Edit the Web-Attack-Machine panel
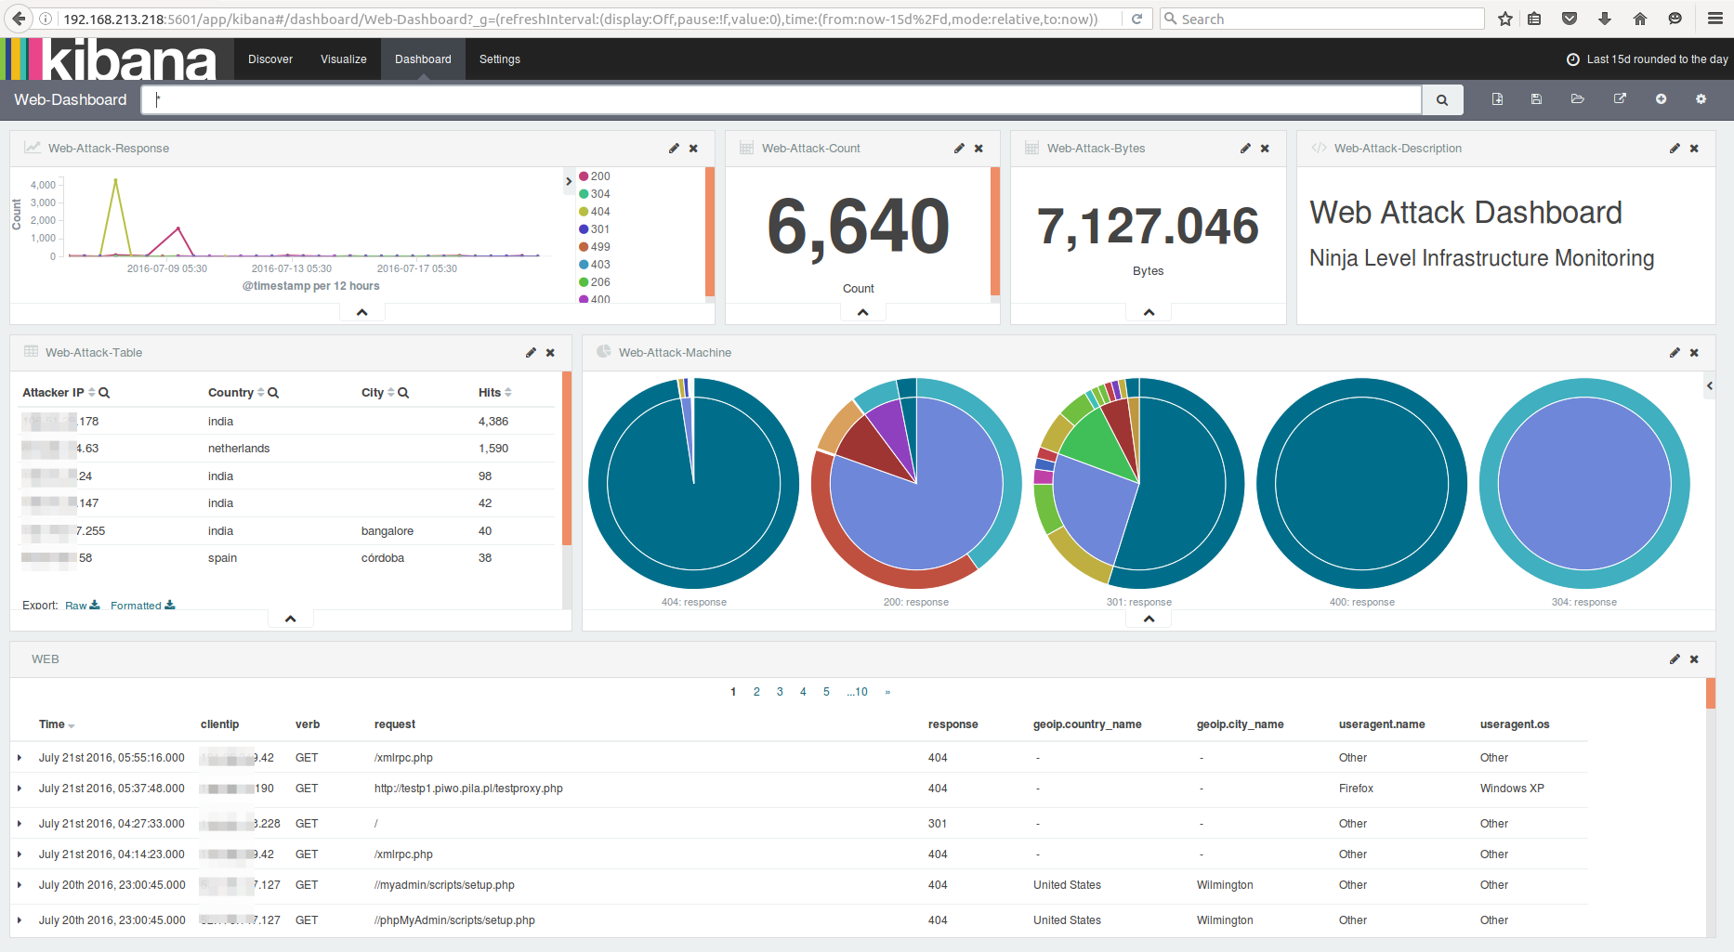This screenshot has height=952, width=1734. tap(1674, 352)
